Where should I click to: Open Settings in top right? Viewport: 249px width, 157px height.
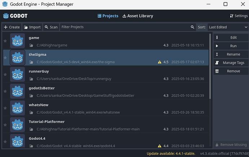pos(239,16)
